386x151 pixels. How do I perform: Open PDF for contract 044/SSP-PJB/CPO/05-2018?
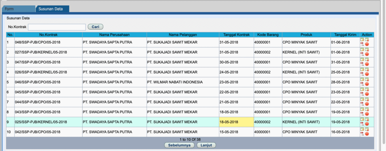[362, 104]
